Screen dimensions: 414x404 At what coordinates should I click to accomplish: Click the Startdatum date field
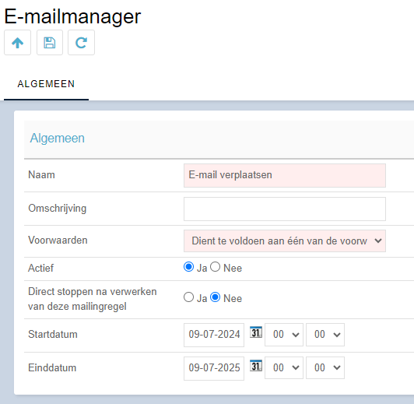[214, 335]
